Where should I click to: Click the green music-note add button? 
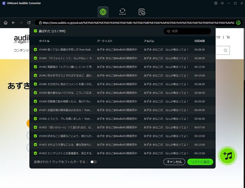point(227,156)
